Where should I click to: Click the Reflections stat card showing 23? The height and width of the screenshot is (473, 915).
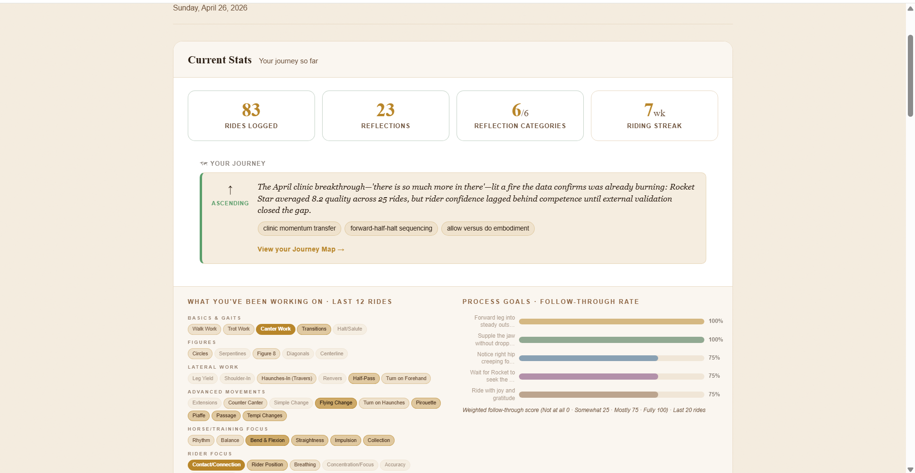pos(386,116)
